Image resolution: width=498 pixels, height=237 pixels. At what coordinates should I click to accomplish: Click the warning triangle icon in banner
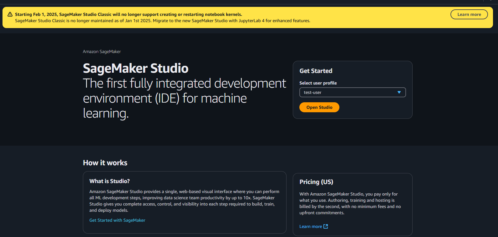(x=10, y=14)
